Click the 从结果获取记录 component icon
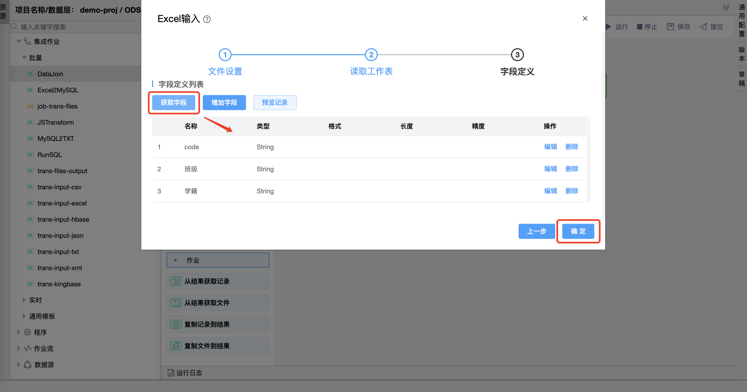This screenshot has height=392, width=747. pos(176,281)
